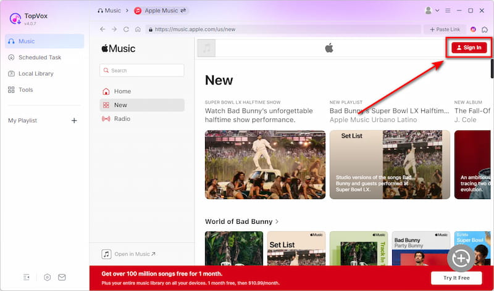The image size is (494, 291).
Task: Open Bad Bunny halftime show video thumbnail
Action: [x=265, y=165]
